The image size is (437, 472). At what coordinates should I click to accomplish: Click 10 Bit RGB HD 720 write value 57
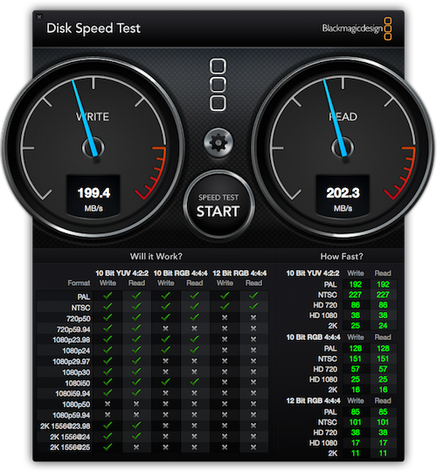[356, 369]
